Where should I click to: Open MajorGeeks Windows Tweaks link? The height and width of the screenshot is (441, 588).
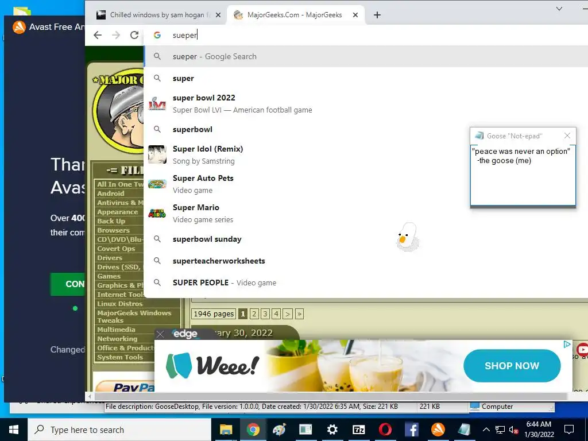pos(134,316)
